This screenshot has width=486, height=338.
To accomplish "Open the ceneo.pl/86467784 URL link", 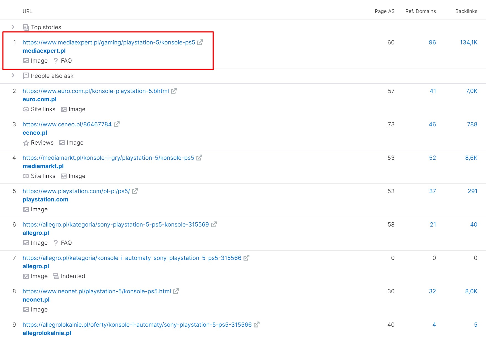I will [67, 124].
